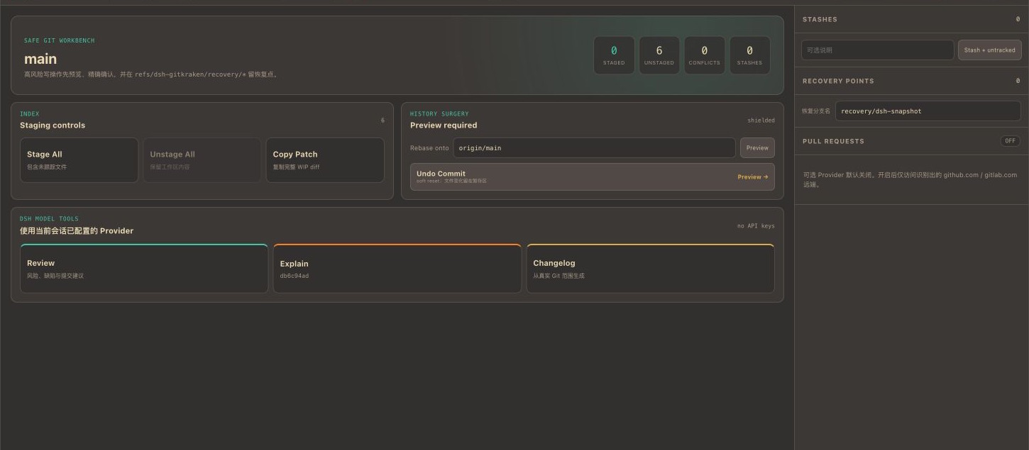Screen dimensions: 1029x450
Task: Click the Preview button beside Rebase onto
Action: 757,148
